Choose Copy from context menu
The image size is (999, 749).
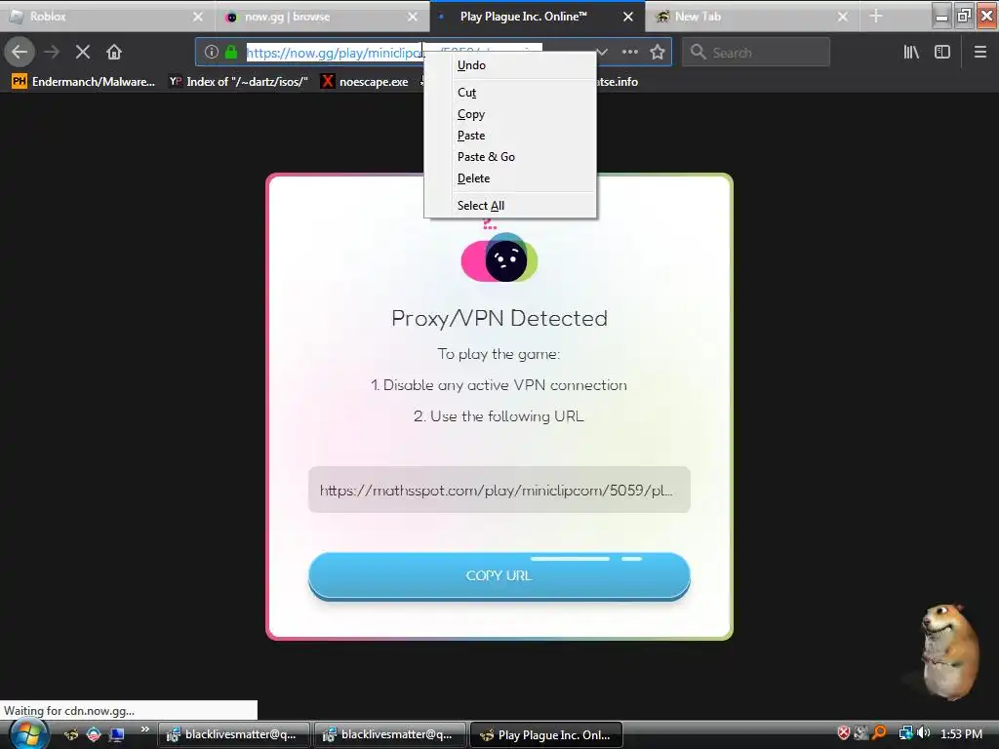point(510,114)
